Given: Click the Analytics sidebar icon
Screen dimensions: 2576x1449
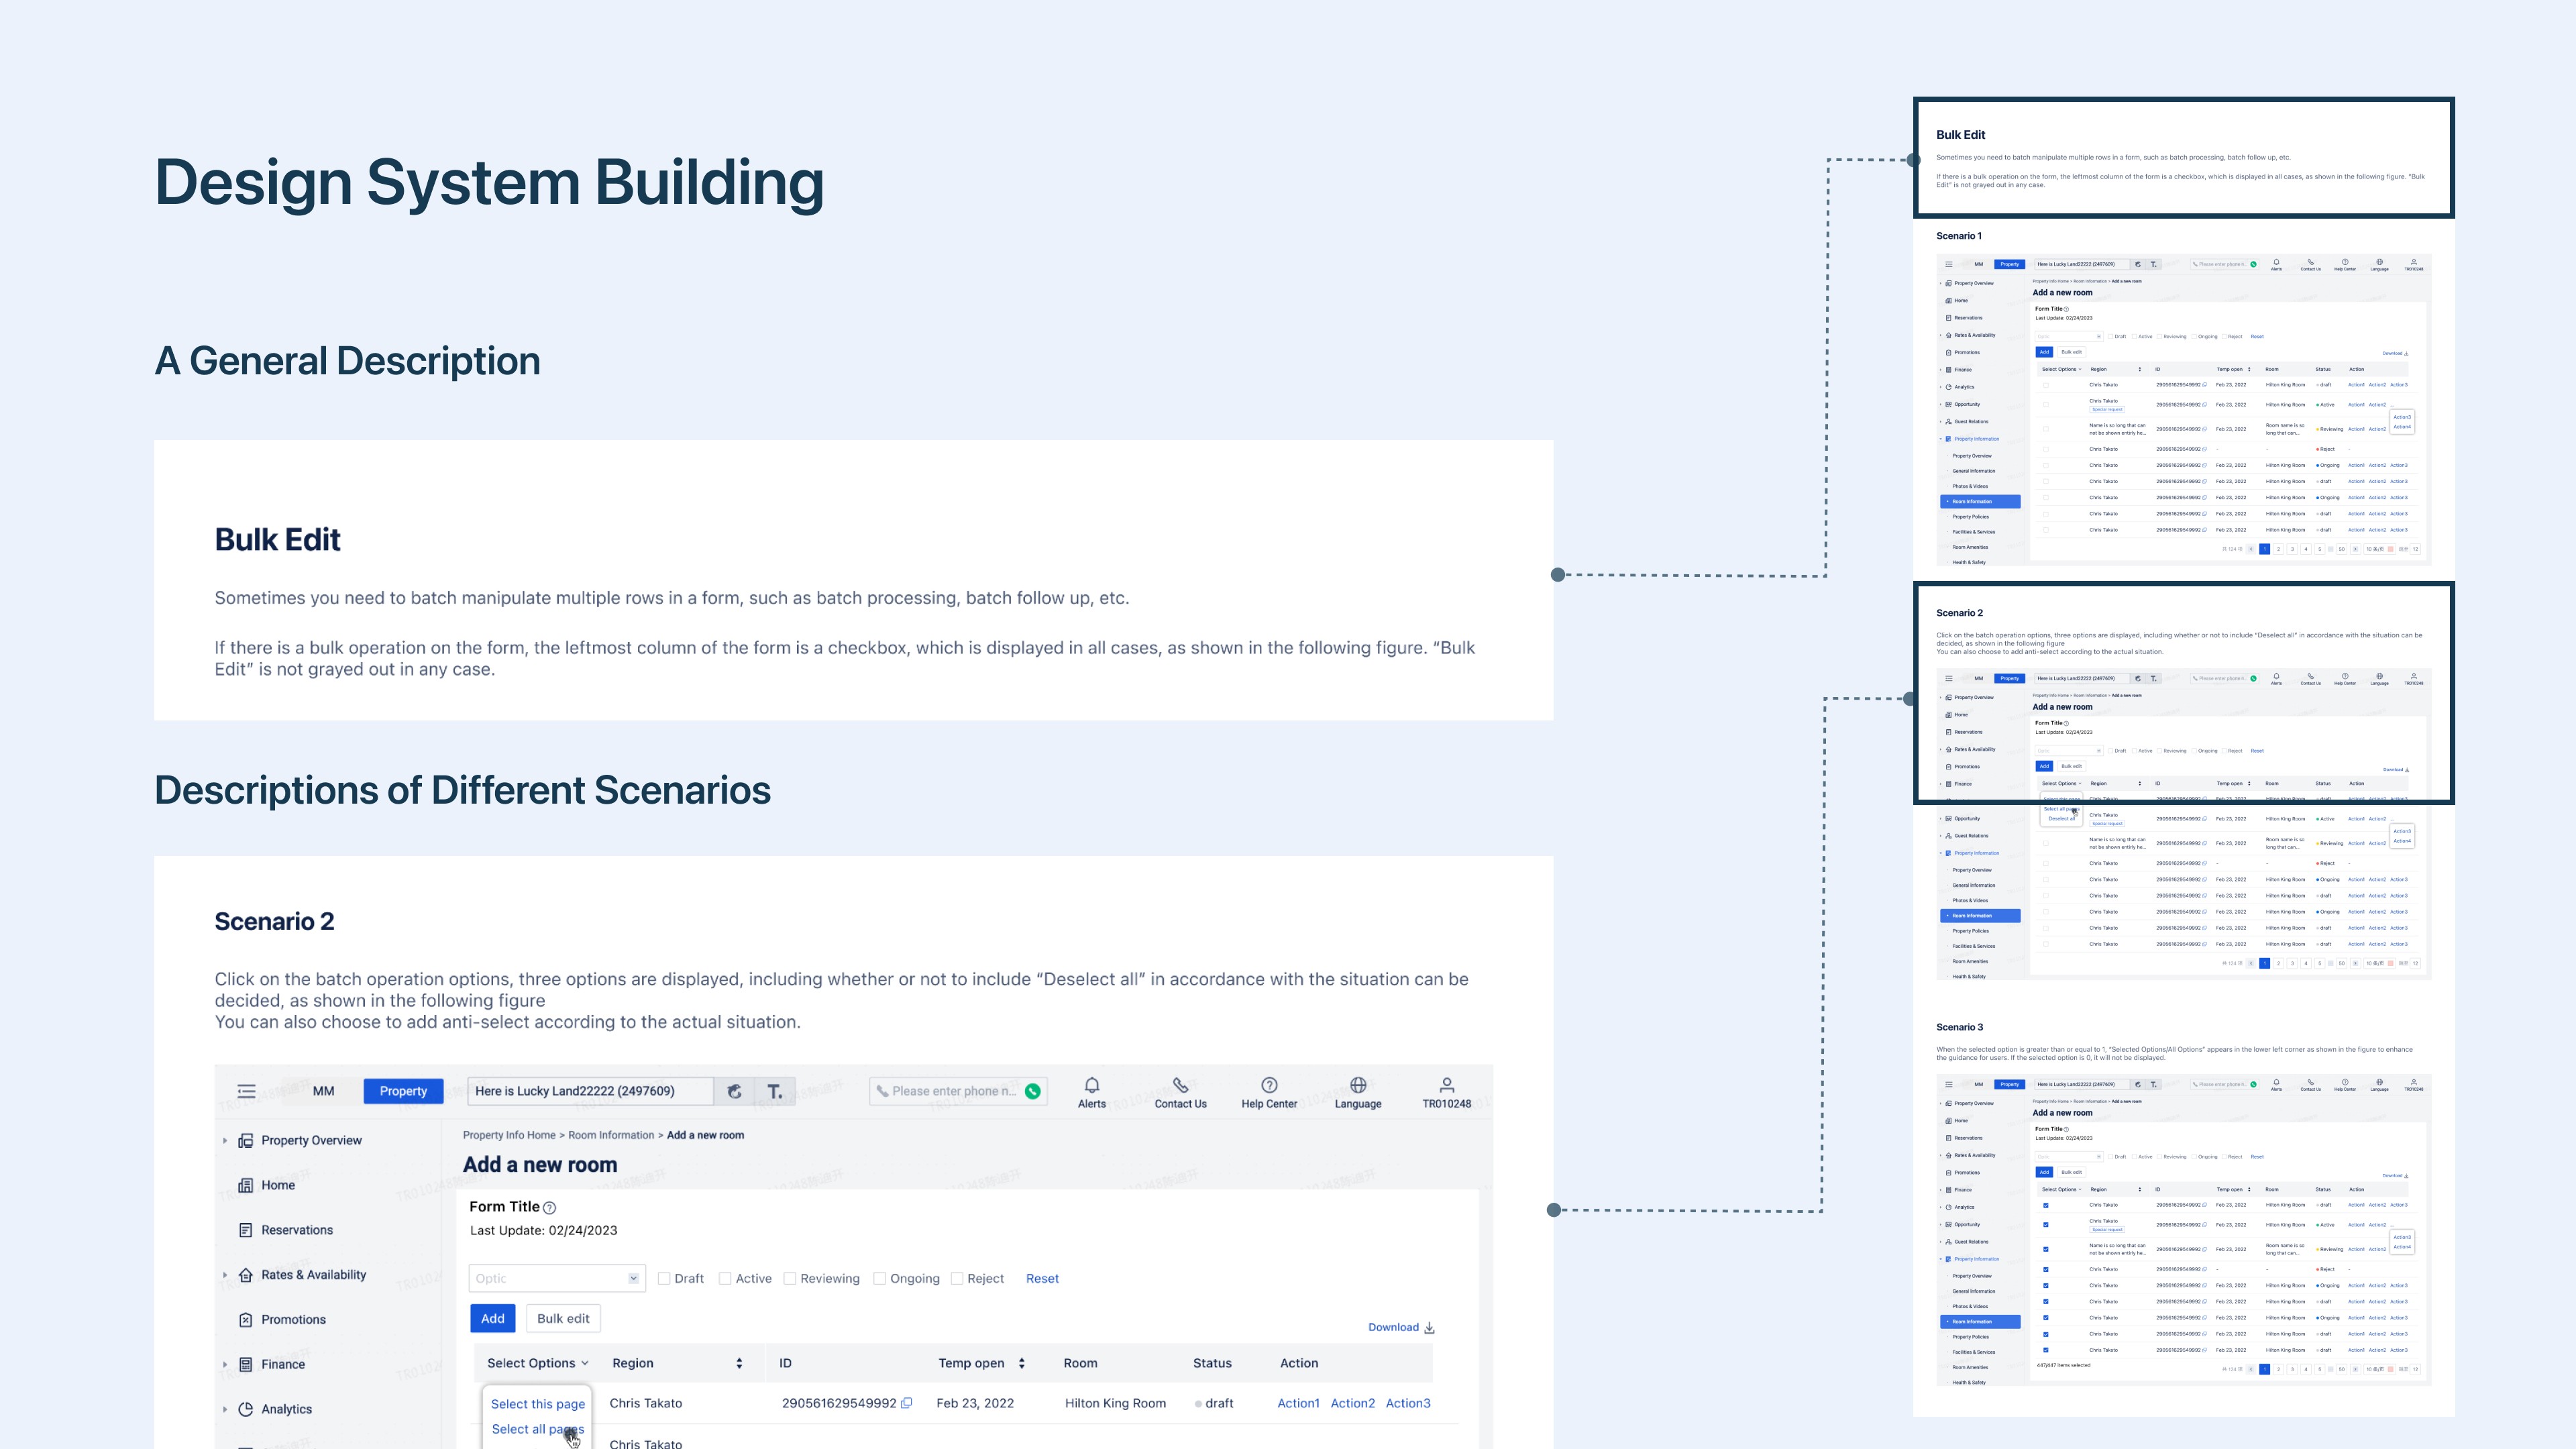Looking at the screenshot, I should coord(245,1409).
